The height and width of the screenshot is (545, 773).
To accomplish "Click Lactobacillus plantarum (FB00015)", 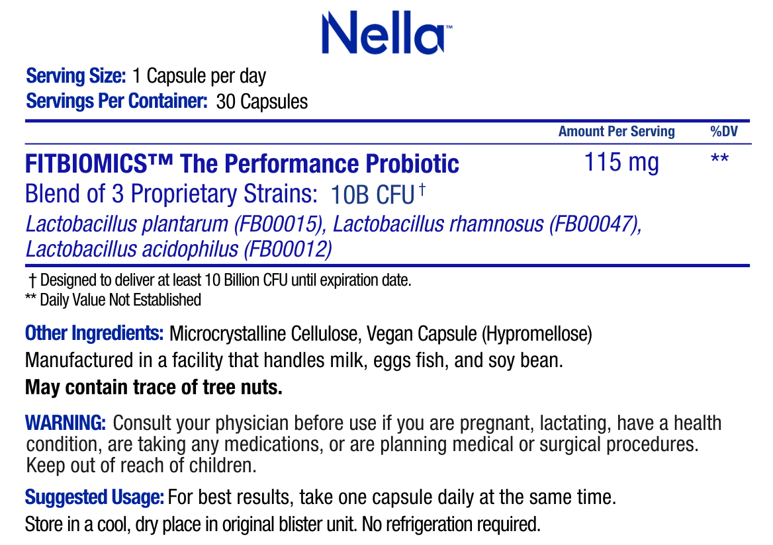I will (x=176, y=224).
